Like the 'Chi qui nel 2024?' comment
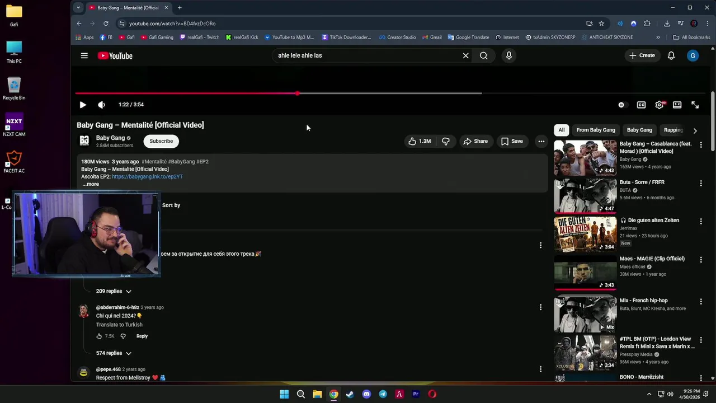The width and height of the screenshot is (716, 403). tap(99, 336)
